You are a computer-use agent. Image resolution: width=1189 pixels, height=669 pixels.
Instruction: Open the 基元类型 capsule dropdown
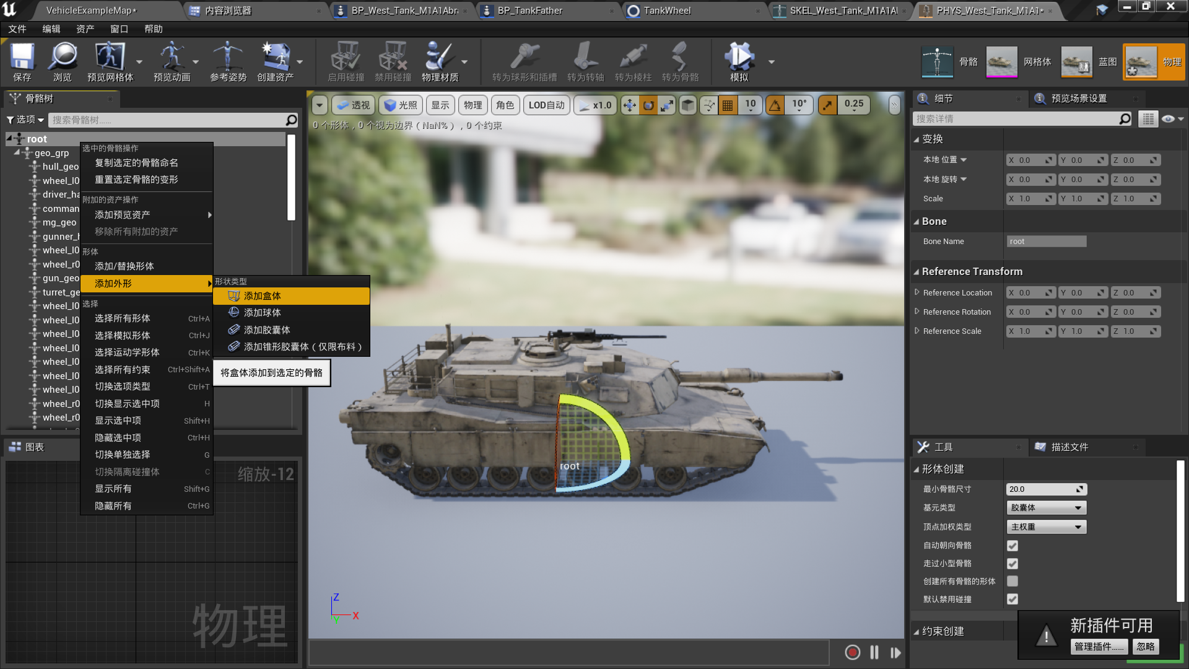click(x=1046, y=508)
